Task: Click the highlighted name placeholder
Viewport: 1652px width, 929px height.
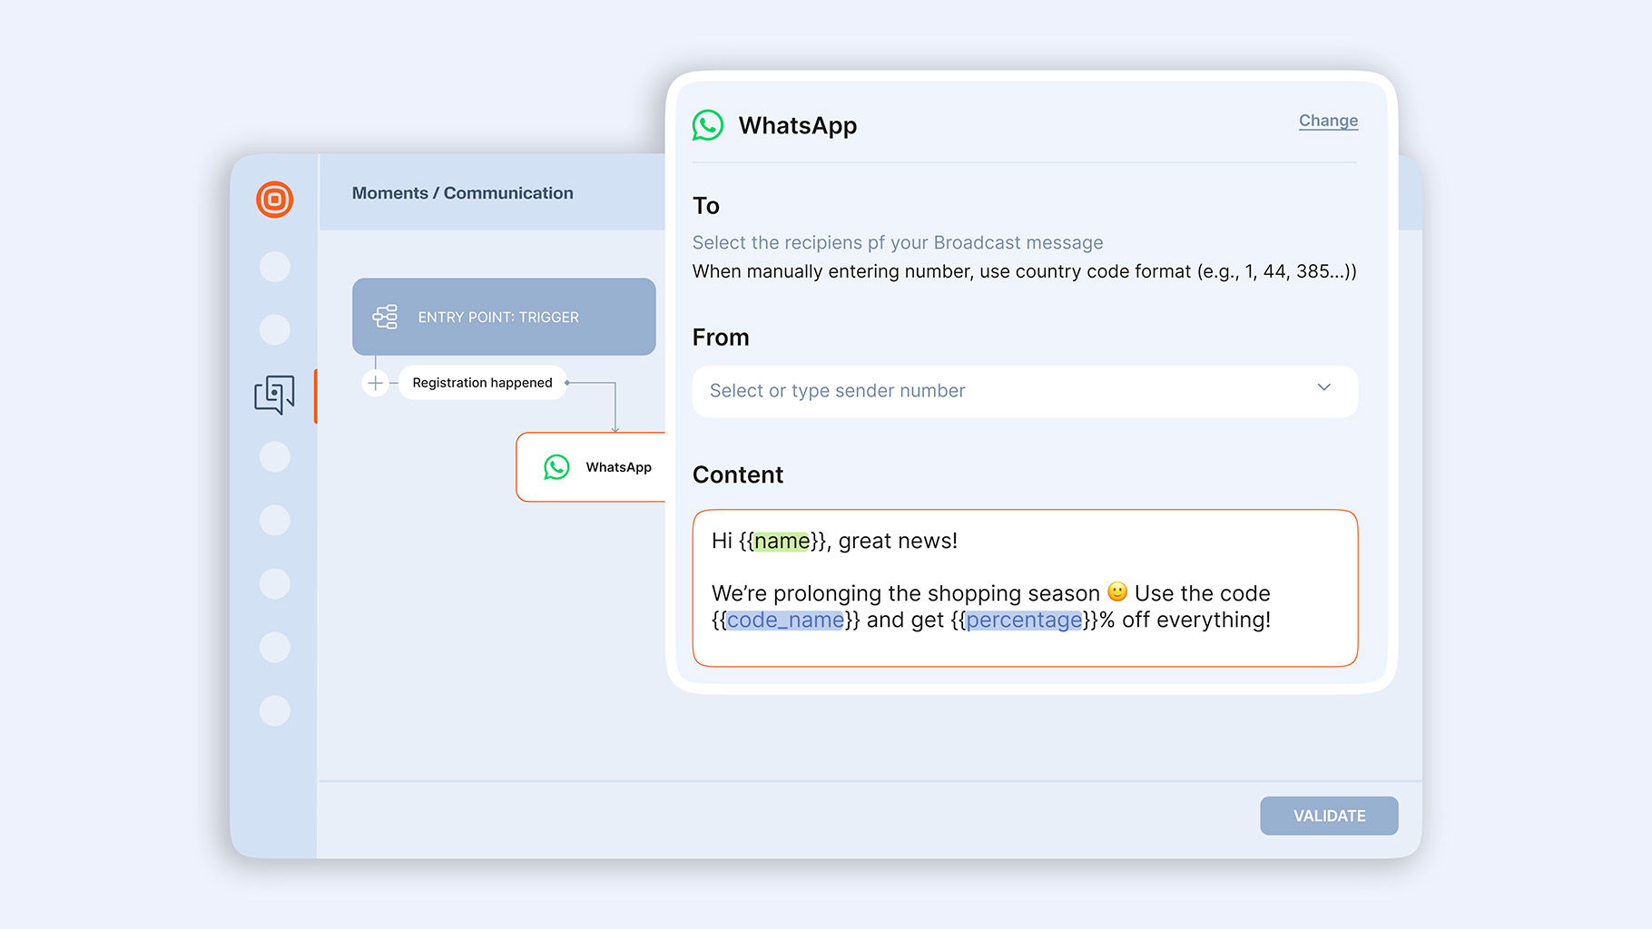Action: pos(782,542)
